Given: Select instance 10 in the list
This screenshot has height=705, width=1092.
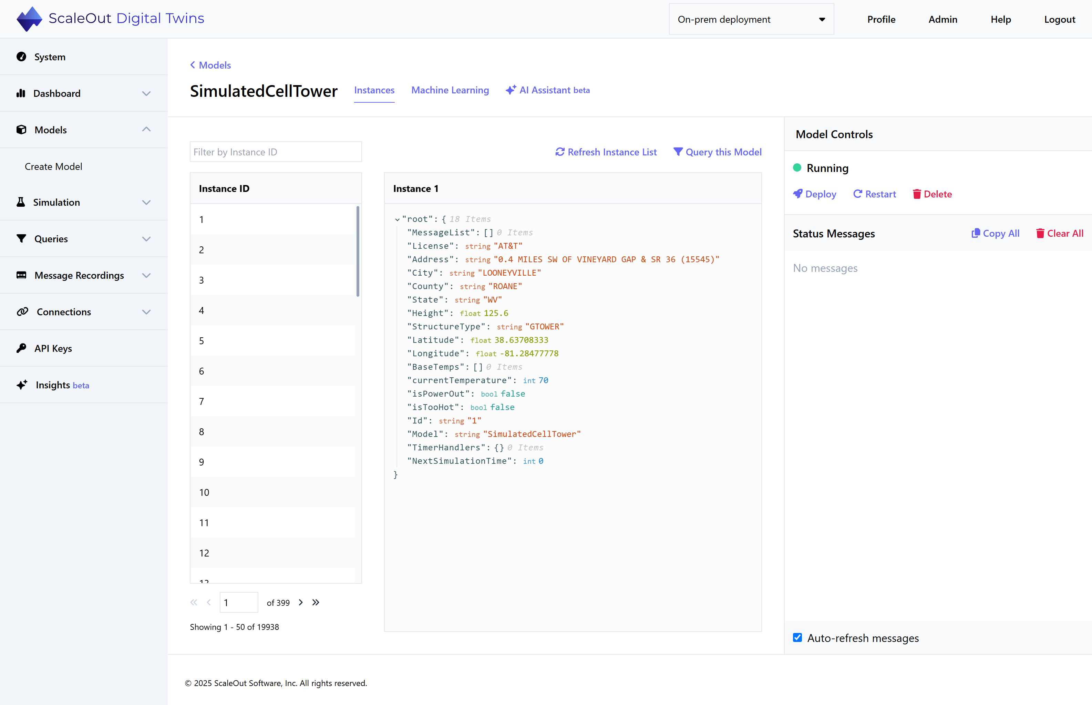Looking at the screenshot, I should (272, 492).
